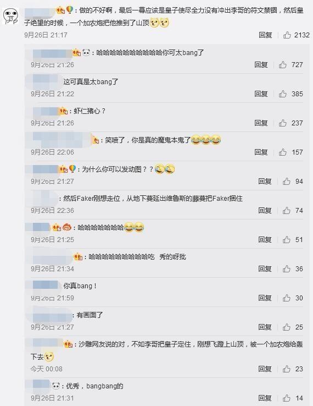
Task: Reply to the '秀的呀批' comment
Action: pyautogui.click(x=265, y=269)
